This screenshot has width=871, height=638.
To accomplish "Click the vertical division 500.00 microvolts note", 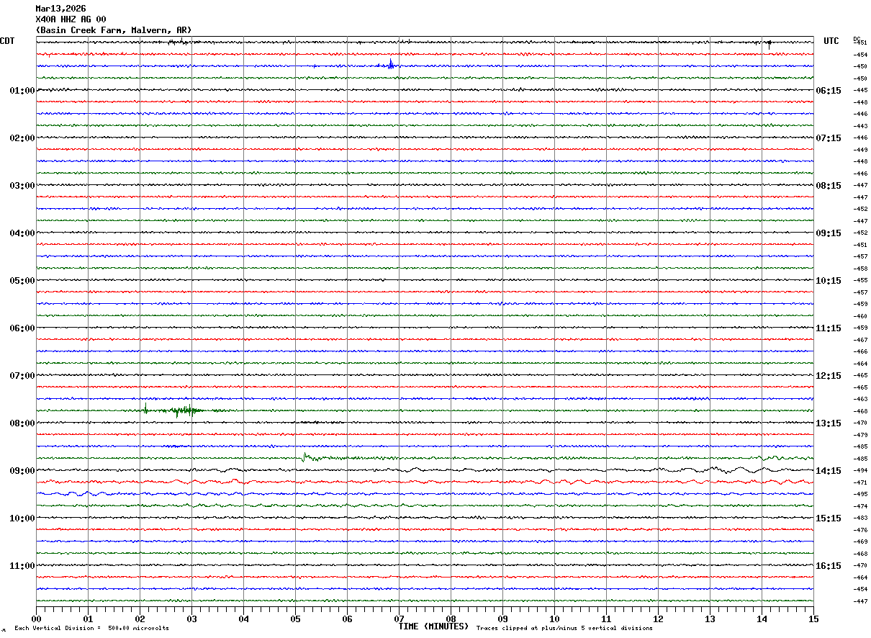I will pyautogui.click(x=91, y=629).
